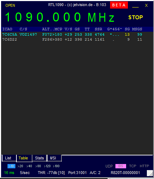Screen dimensions: 154x179
Task: Select aircraft row VOZ1497
Action: [77, 35]
